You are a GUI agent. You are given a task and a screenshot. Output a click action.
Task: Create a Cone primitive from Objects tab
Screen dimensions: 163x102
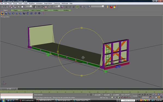pyautogui.click(x=20, y=13)
